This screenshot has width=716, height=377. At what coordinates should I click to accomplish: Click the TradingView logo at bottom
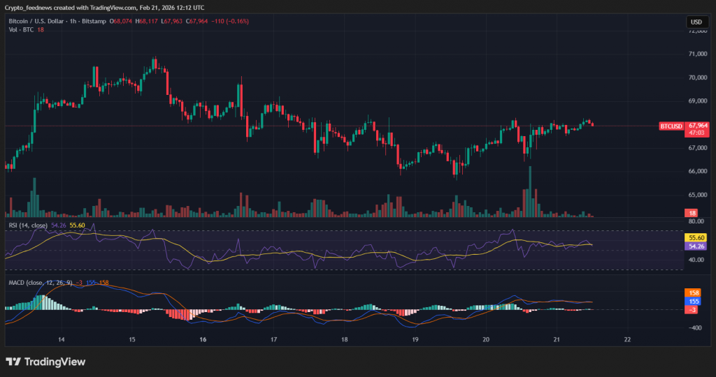[x=45, y=362]
